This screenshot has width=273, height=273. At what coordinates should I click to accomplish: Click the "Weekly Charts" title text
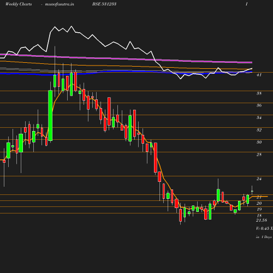point(19,4)
